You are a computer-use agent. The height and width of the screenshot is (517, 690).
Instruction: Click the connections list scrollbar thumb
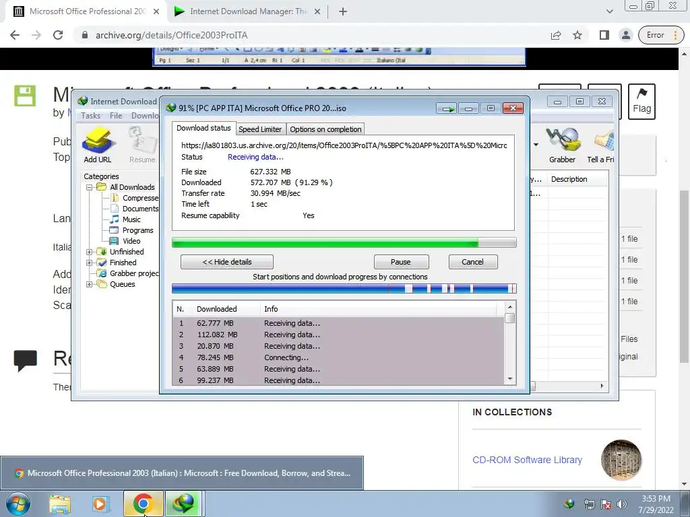tap(510, 318)
